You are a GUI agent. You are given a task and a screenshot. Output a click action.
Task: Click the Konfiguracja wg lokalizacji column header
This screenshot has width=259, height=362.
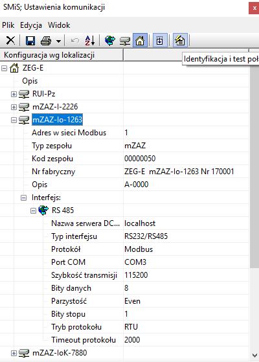coord(62,55)
